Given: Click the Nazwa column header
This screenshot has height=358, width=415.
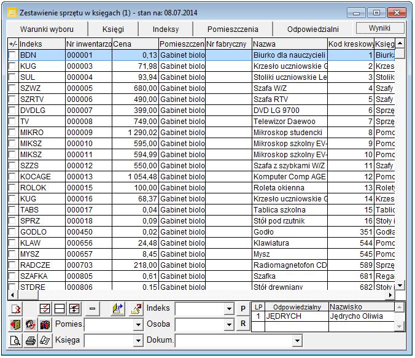Looking at the screenshot, I should pos(290,44).
